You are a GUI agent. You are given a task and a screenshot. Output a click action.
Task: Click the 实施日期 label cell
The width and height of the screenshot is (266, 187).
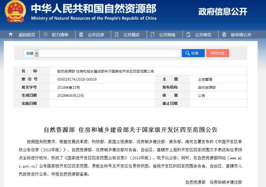32,103
